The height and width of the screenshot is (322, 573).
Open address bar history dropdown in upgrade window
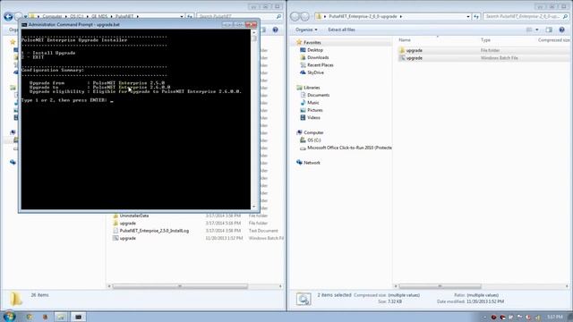467,16
